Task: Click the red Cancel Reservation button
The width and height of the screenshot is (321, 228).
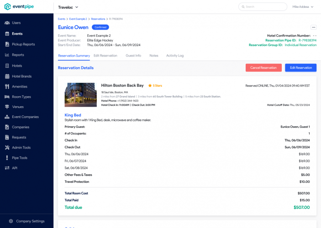Action: coord(263,67)
